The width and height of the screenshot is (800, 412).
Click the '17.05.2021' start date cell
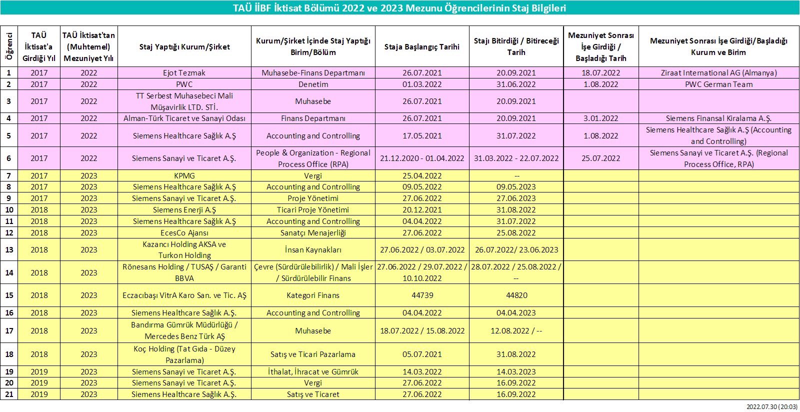pyautogui.click(x=422, y=135)
